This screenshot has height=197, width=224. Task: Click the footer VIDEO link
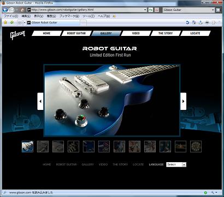(x=103, y=164)
